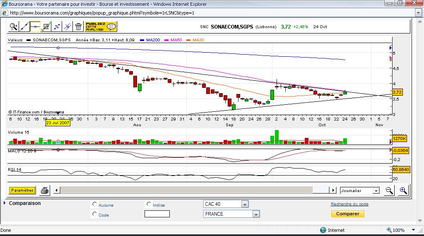Click the zoom in magnifier
The height and width of the screenshot is (236, 424).
[x=403, y=190]
